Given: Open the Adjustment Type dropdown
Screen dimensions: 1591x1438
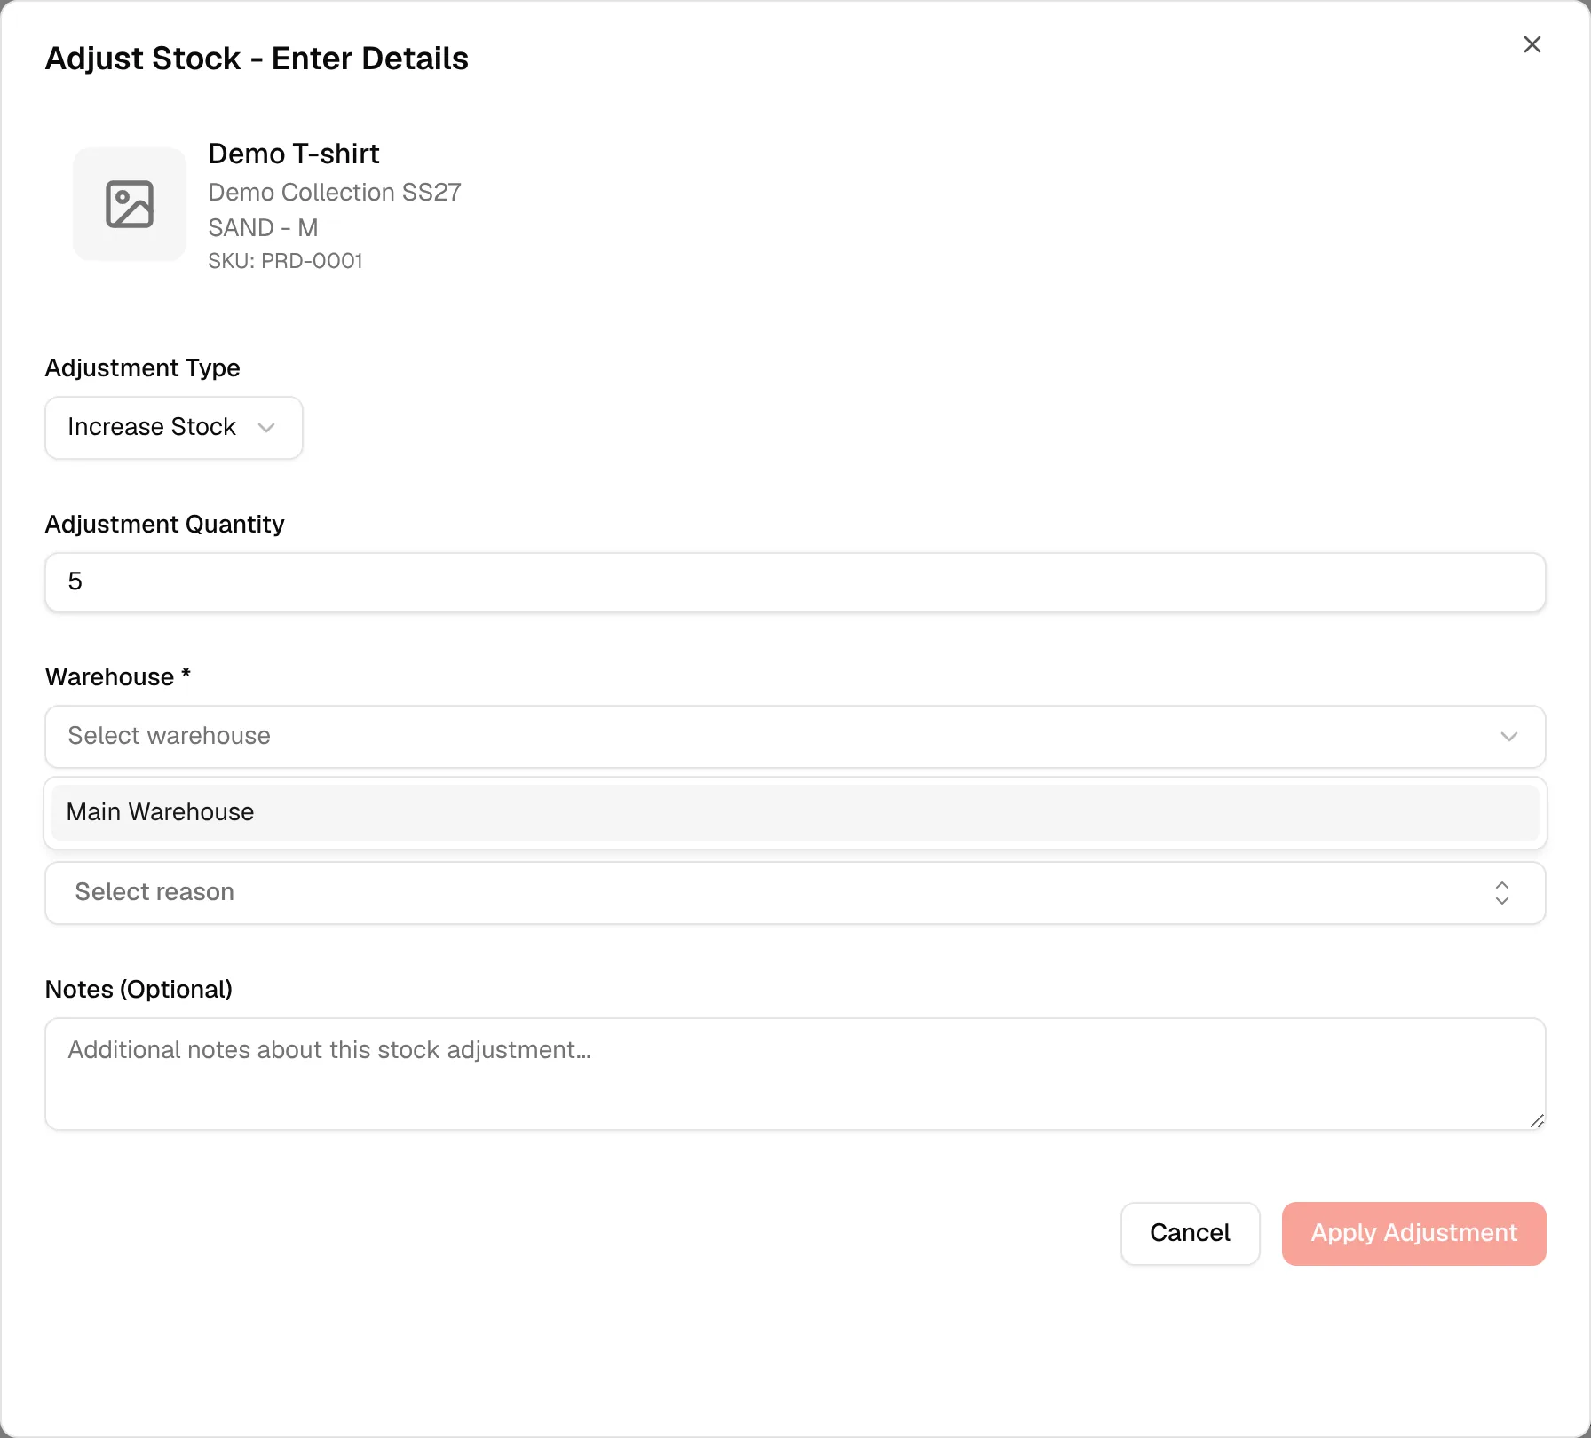Looking at the screenshot, I should point(174,428).
